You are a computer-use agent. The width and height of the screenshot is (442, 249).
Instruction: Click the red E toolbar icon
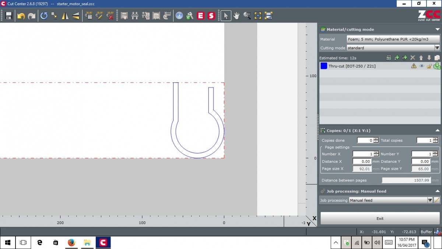pyautogui.click(x=200, y=16)
